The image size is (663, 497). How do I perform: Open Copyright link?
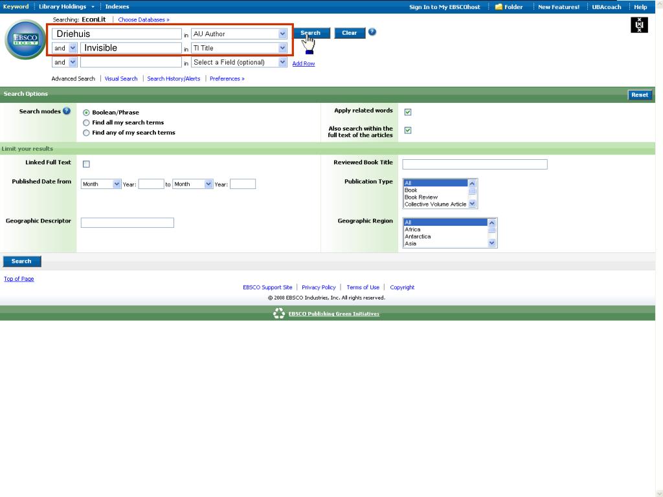tap(402, 287)
